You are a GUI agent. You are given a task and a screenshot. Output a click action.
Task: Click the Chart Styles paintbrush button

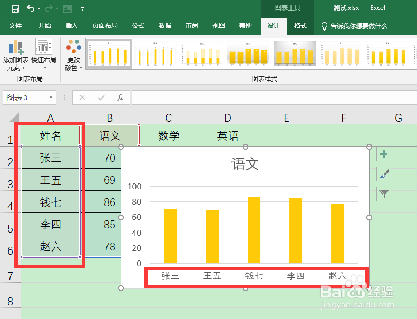click(x=383, y=174)
